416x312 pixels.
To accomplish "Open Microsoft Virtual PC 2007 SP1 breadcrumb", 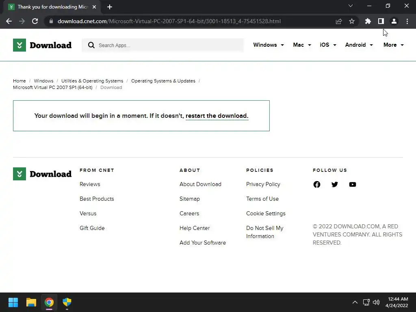I will coord(52,88).
